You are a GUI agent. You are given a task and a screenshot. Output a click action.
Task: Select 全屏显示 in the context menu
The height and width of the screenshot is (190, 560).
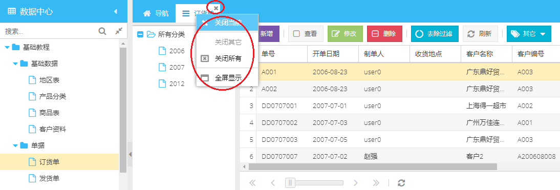click(x=227, y=78)
